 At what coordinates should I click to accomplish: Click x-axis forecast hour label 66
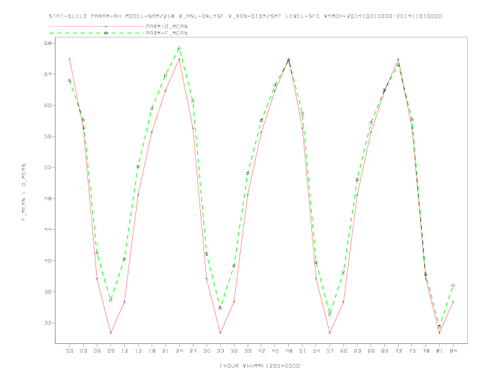[371, 351]
